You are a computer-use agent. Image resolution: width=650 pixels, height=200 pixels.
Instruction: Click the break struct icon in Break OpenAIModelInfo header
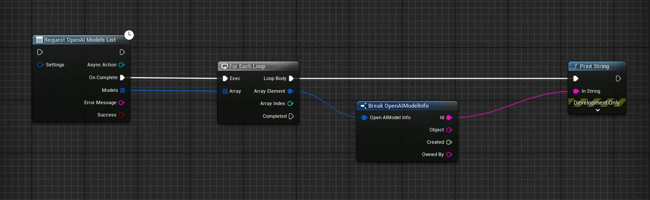pos(363,106)
